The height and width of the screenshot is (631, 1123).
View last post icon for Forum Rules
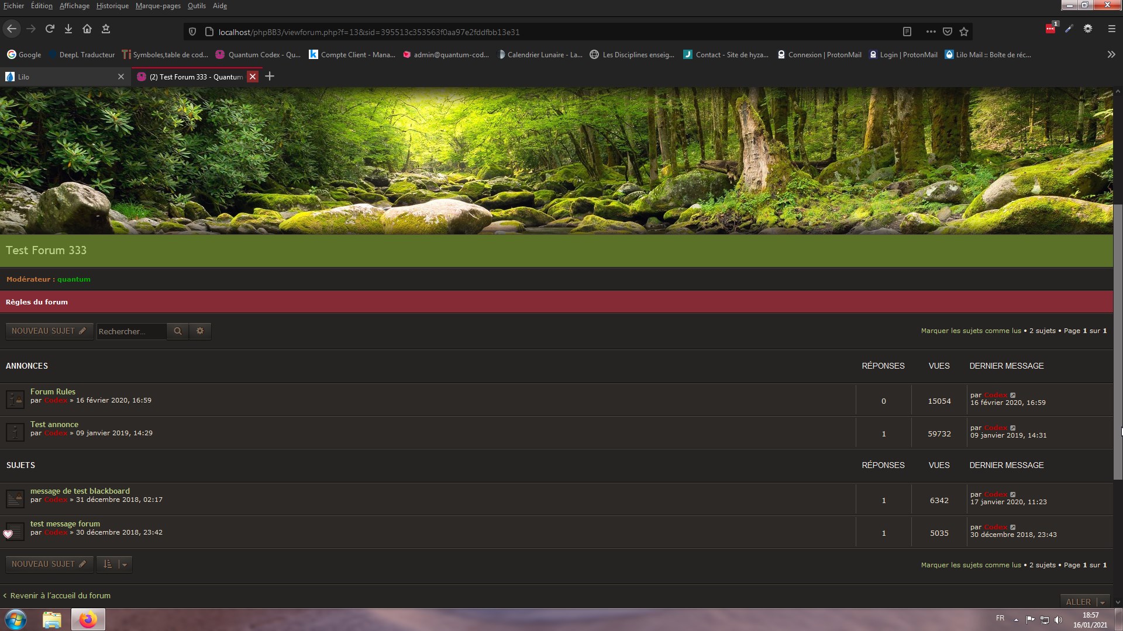click(x=1013, y=396)
